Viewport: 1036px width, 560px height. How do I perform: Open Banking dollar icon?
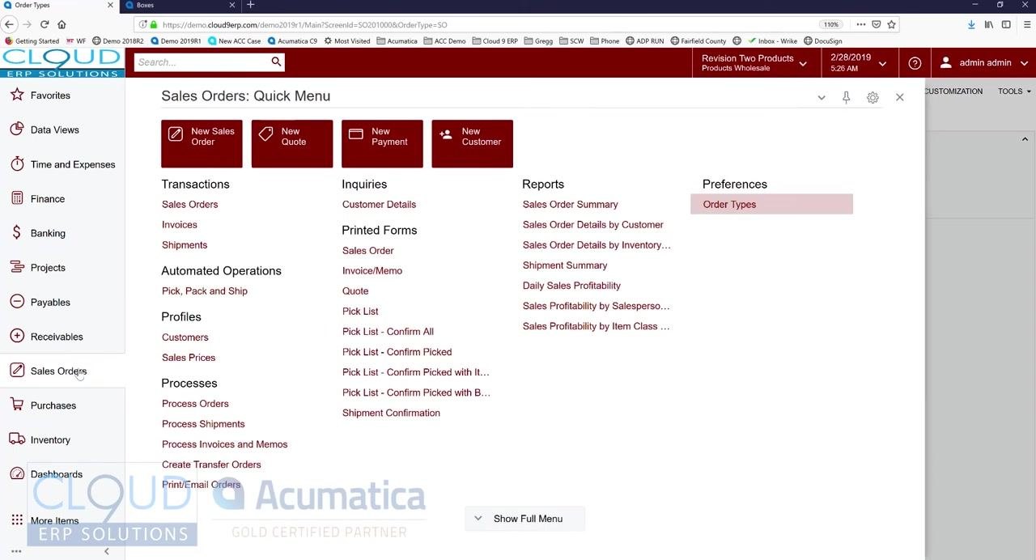pyautogui.click(x=17, y=233)
